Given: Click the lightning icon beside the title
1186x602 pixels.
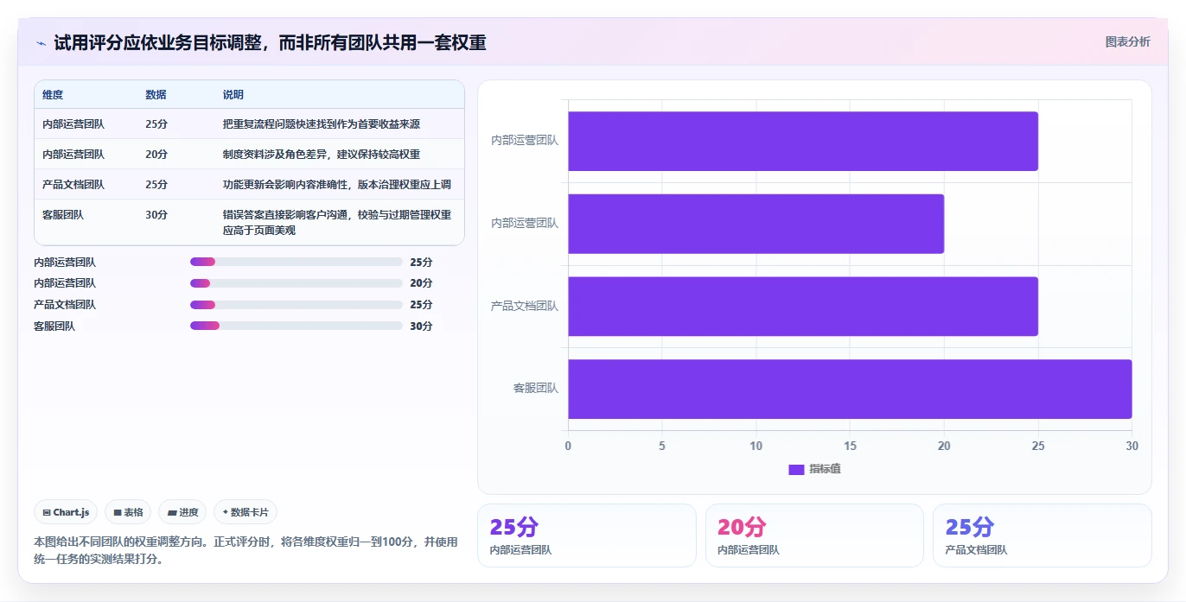Looking at the screenshot, I should [x=41, y=42].
